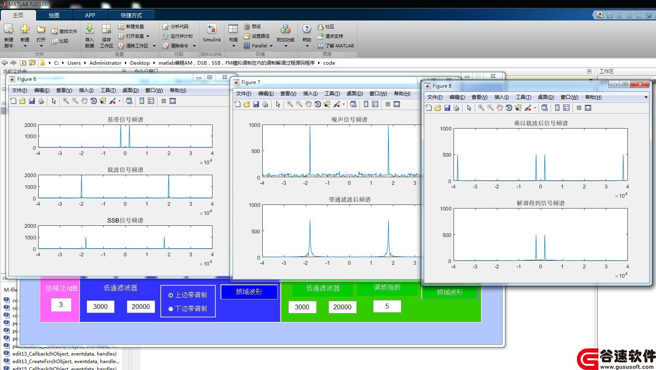Select the 上边带调制 radio button
Screen dimensions: 656x370
[x=171, y=295]
